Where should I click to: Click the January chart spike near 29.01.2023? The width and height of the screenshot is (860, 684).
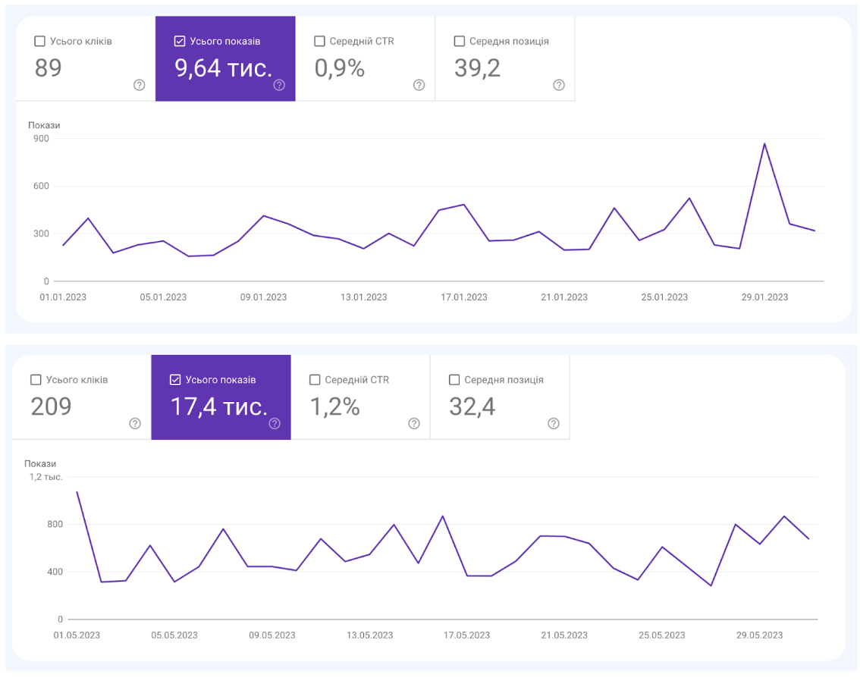point(764,143)
